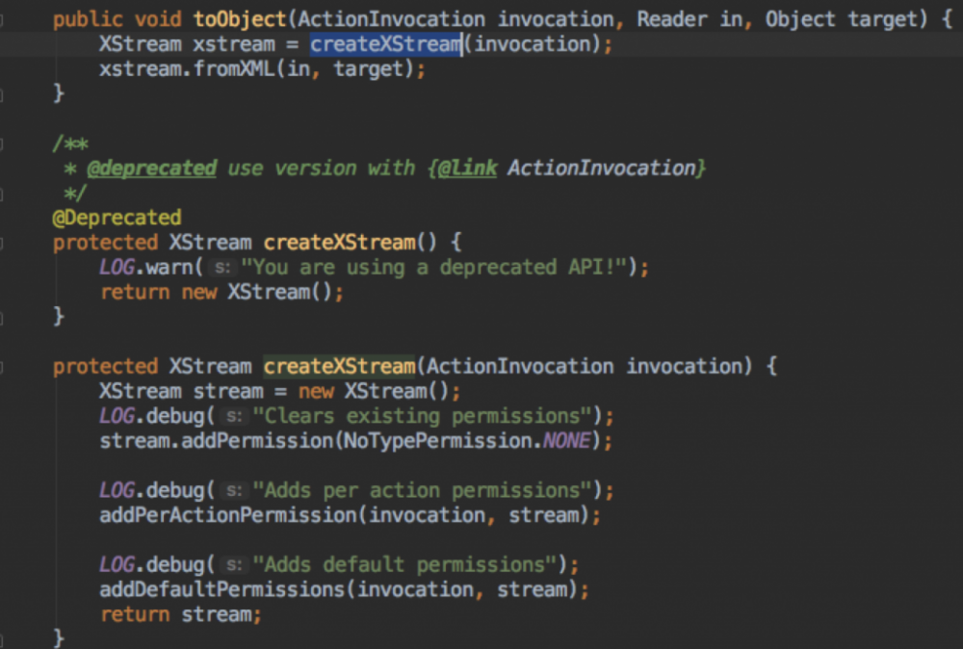
Task: Click 'return new XStream();' statement
Action: coord(221,293)
